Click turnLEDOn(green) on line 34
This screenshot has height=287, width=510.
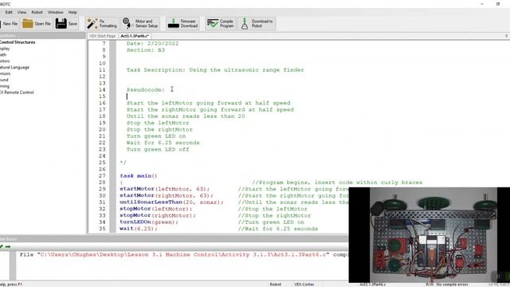point(149,222)
